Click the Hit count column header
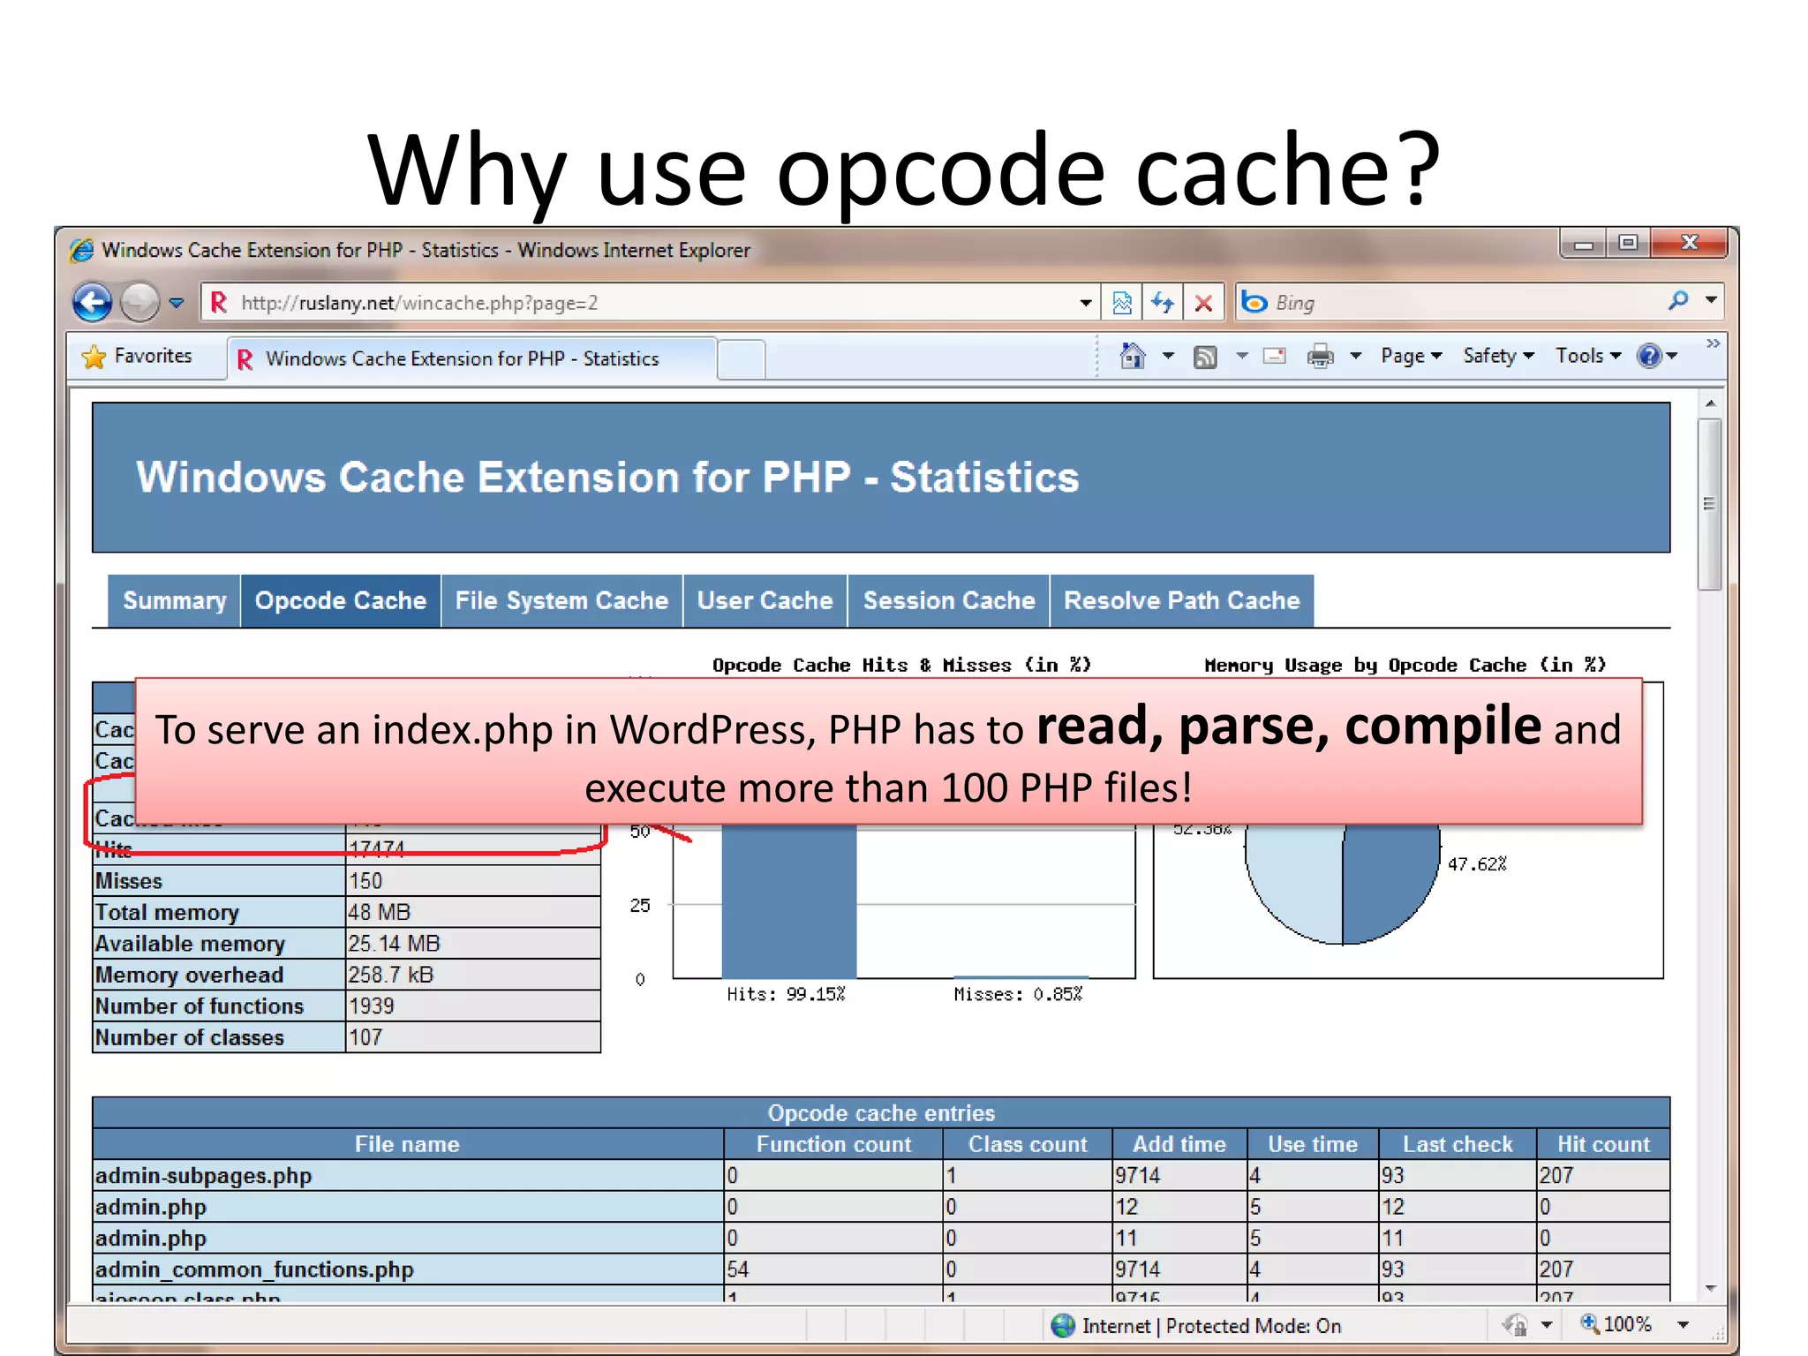The width and height of the screenshot is (1808, 1356). [x=1603, y=1144]
